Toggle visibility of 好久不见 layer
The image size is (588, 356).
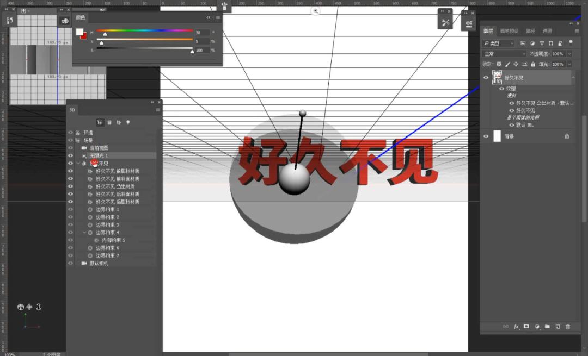tap(486, 78)
